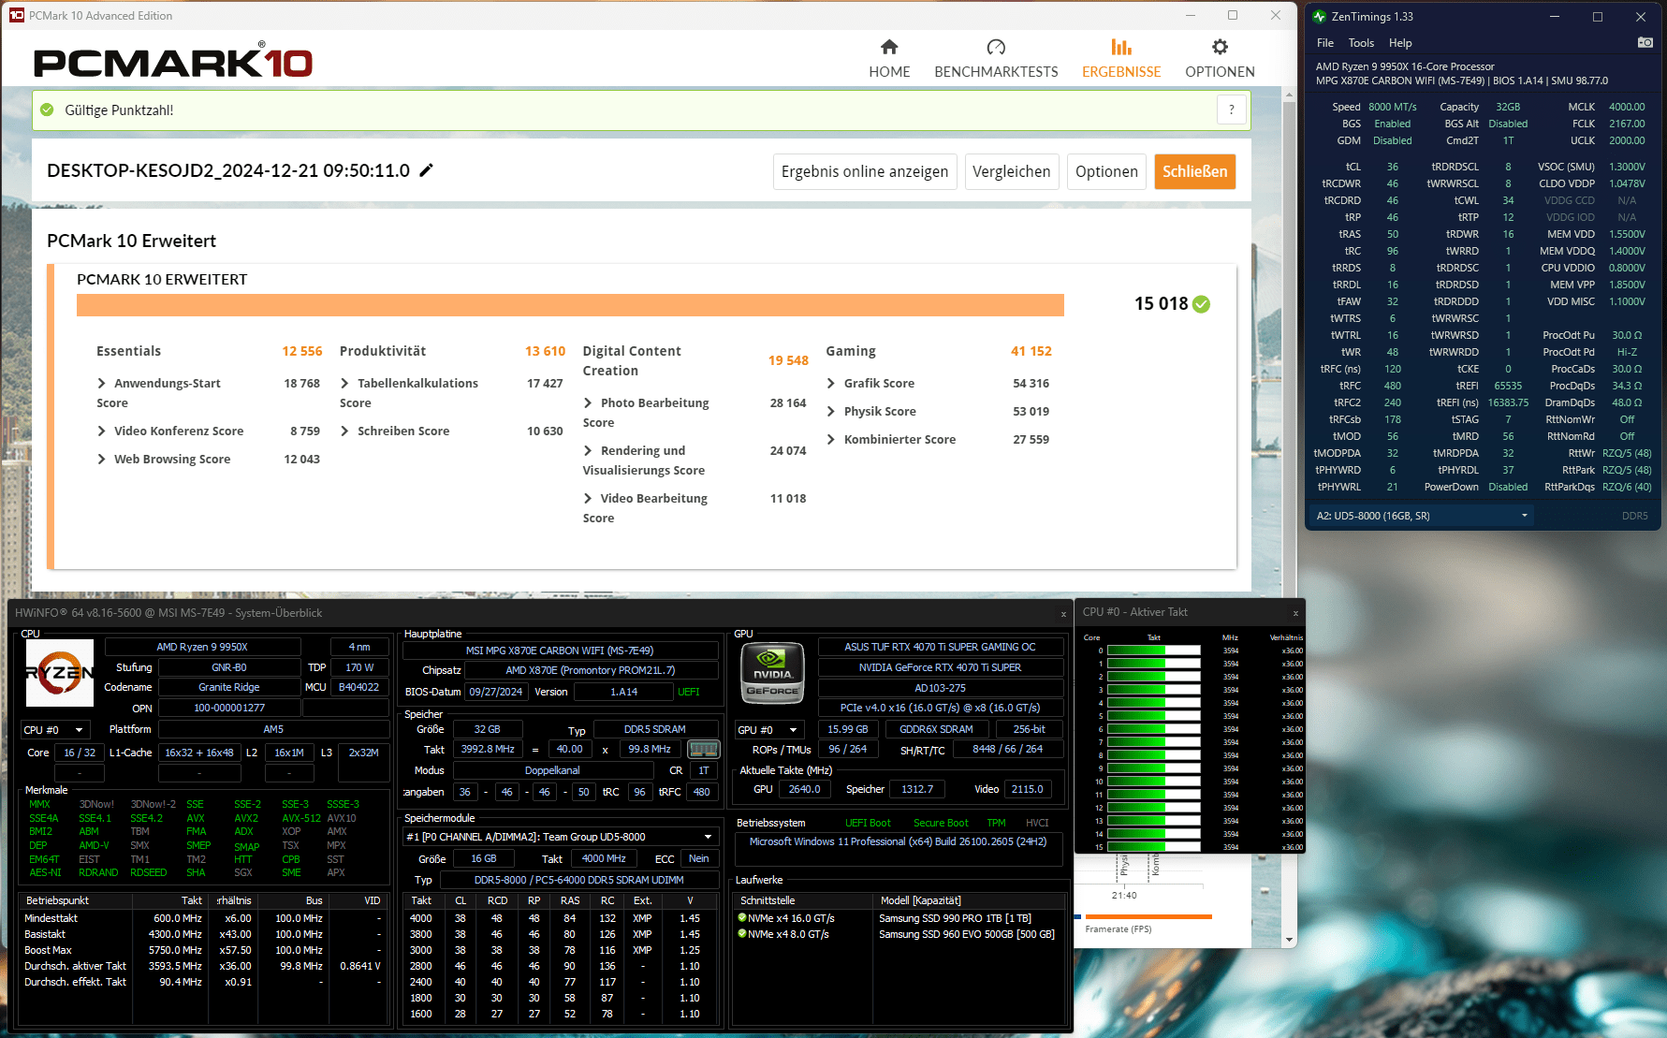This screenshot has height=1038, width=1667.
Task: Expand Tabellenkalkulations Score
Action: tap(344, 383)
